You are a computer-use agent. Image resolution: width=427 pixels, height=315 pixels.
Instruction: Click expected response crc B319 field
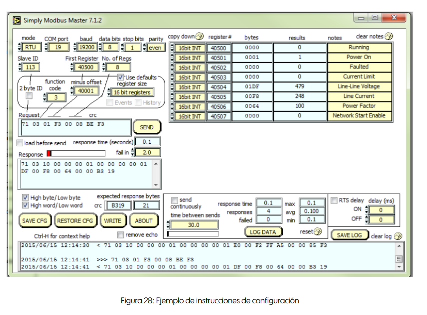coord(118,205)
